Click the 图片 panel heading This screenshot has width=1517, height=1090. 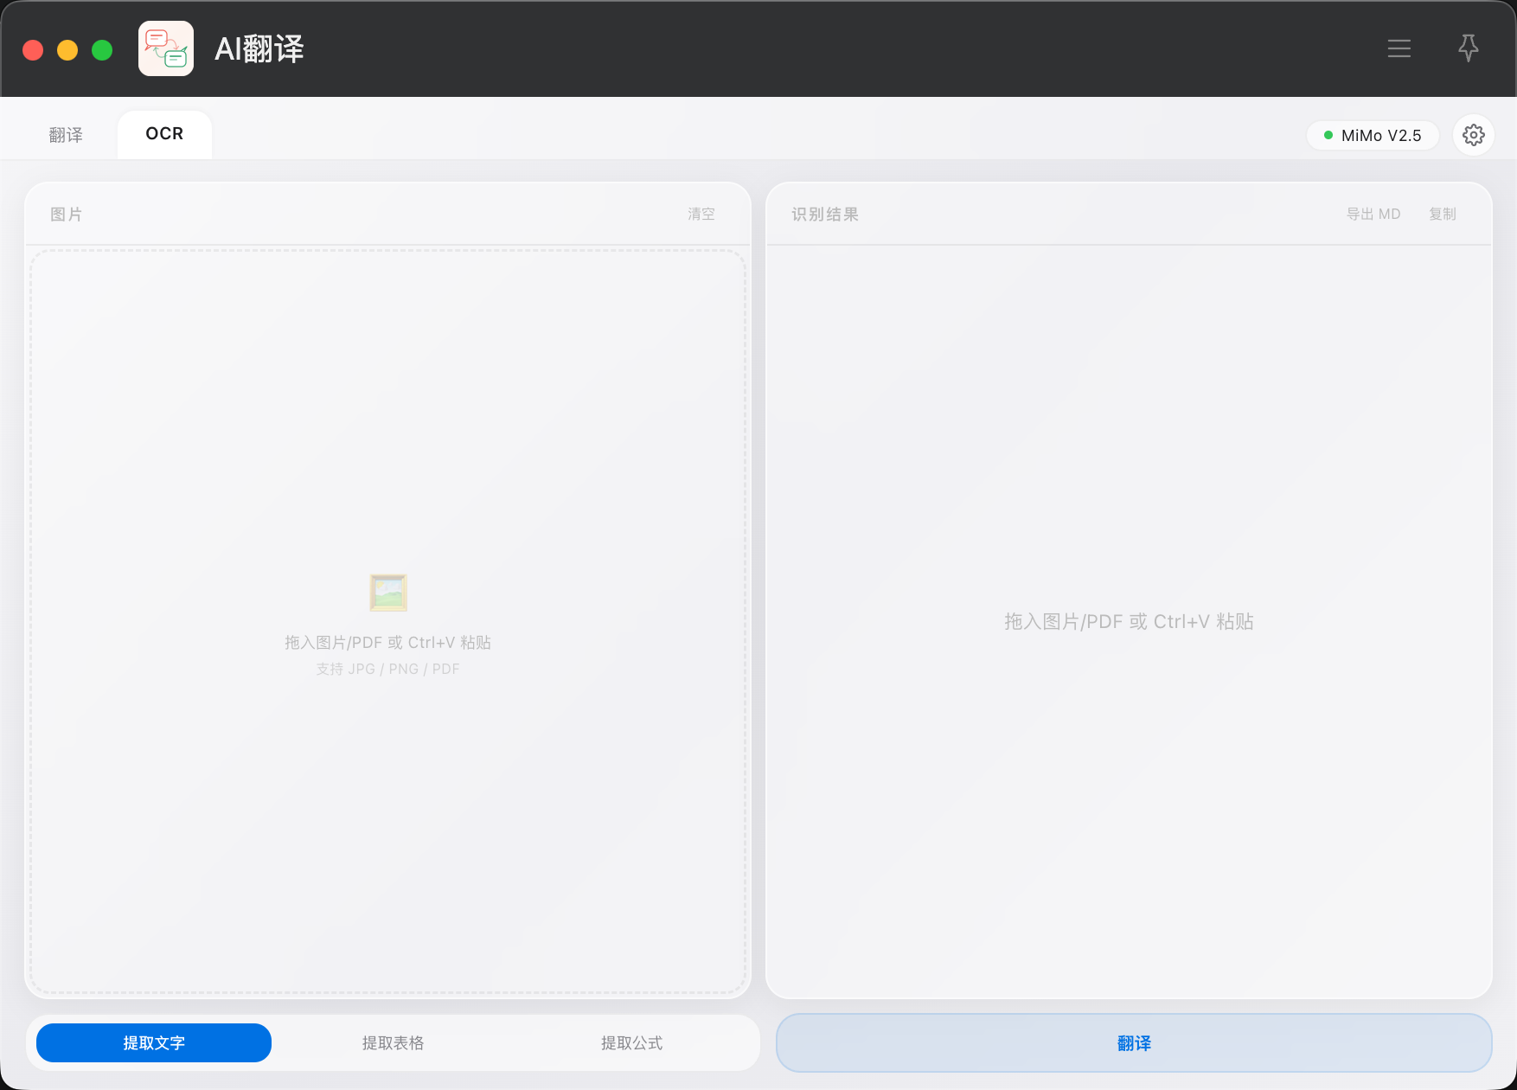[x=67, y=214]
